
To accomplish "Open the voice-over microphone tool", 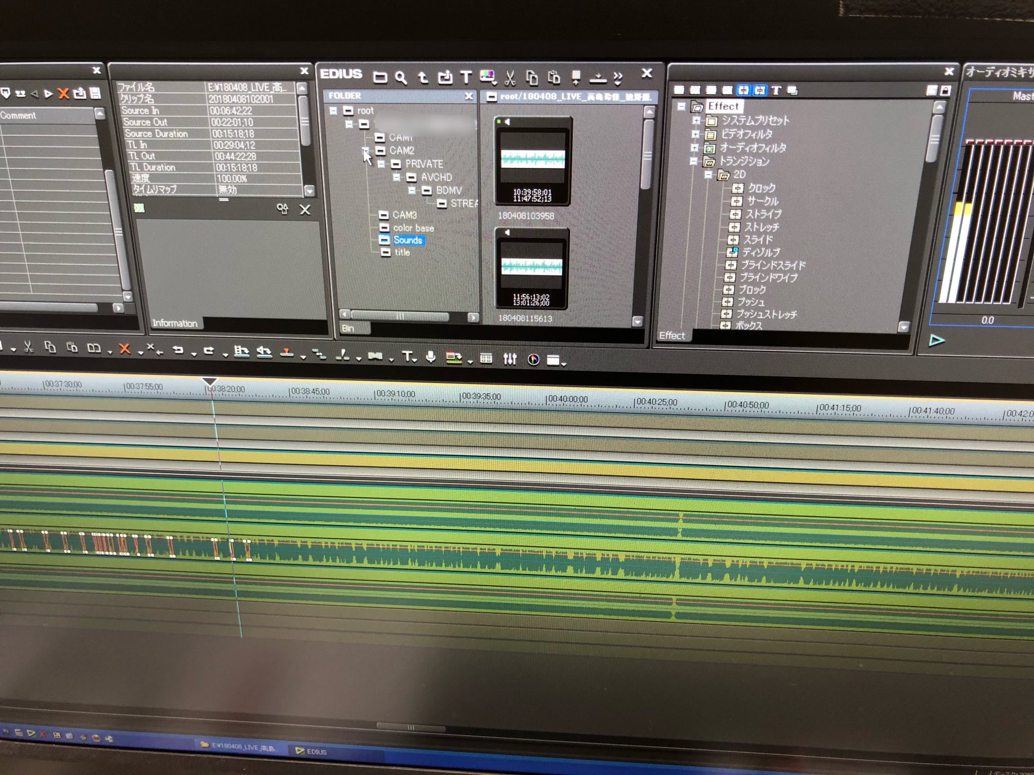I will [431, 357].
